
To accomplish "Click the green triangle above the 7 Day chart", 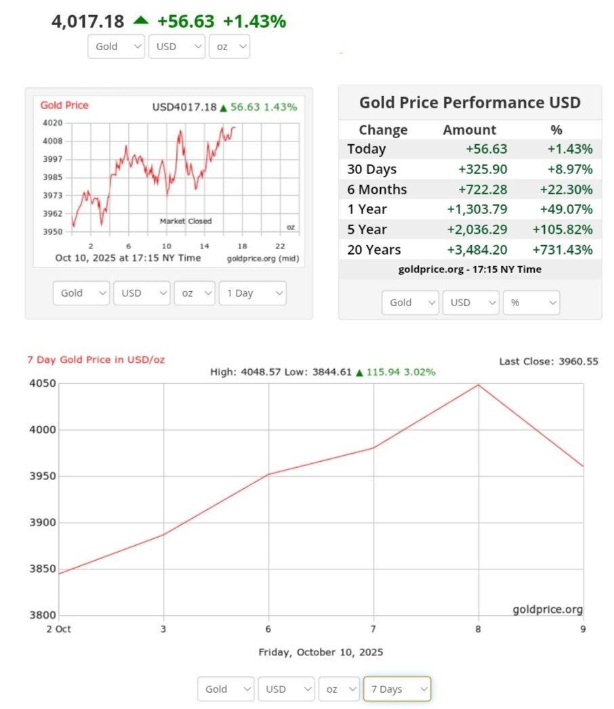I will (x=359, y=372).
